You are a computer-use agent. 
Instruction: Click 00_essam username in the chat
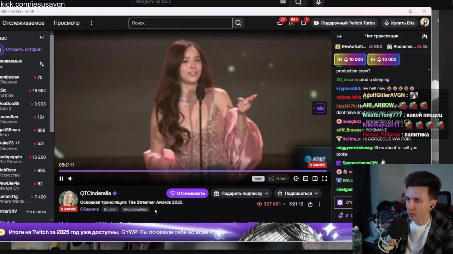pyautogui.click(x=346, y=80)
